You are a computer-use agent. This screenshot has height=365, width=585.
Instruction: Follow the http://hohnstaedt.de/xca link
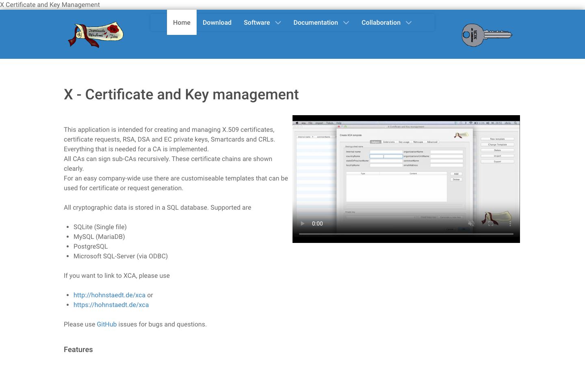point(109,295)
